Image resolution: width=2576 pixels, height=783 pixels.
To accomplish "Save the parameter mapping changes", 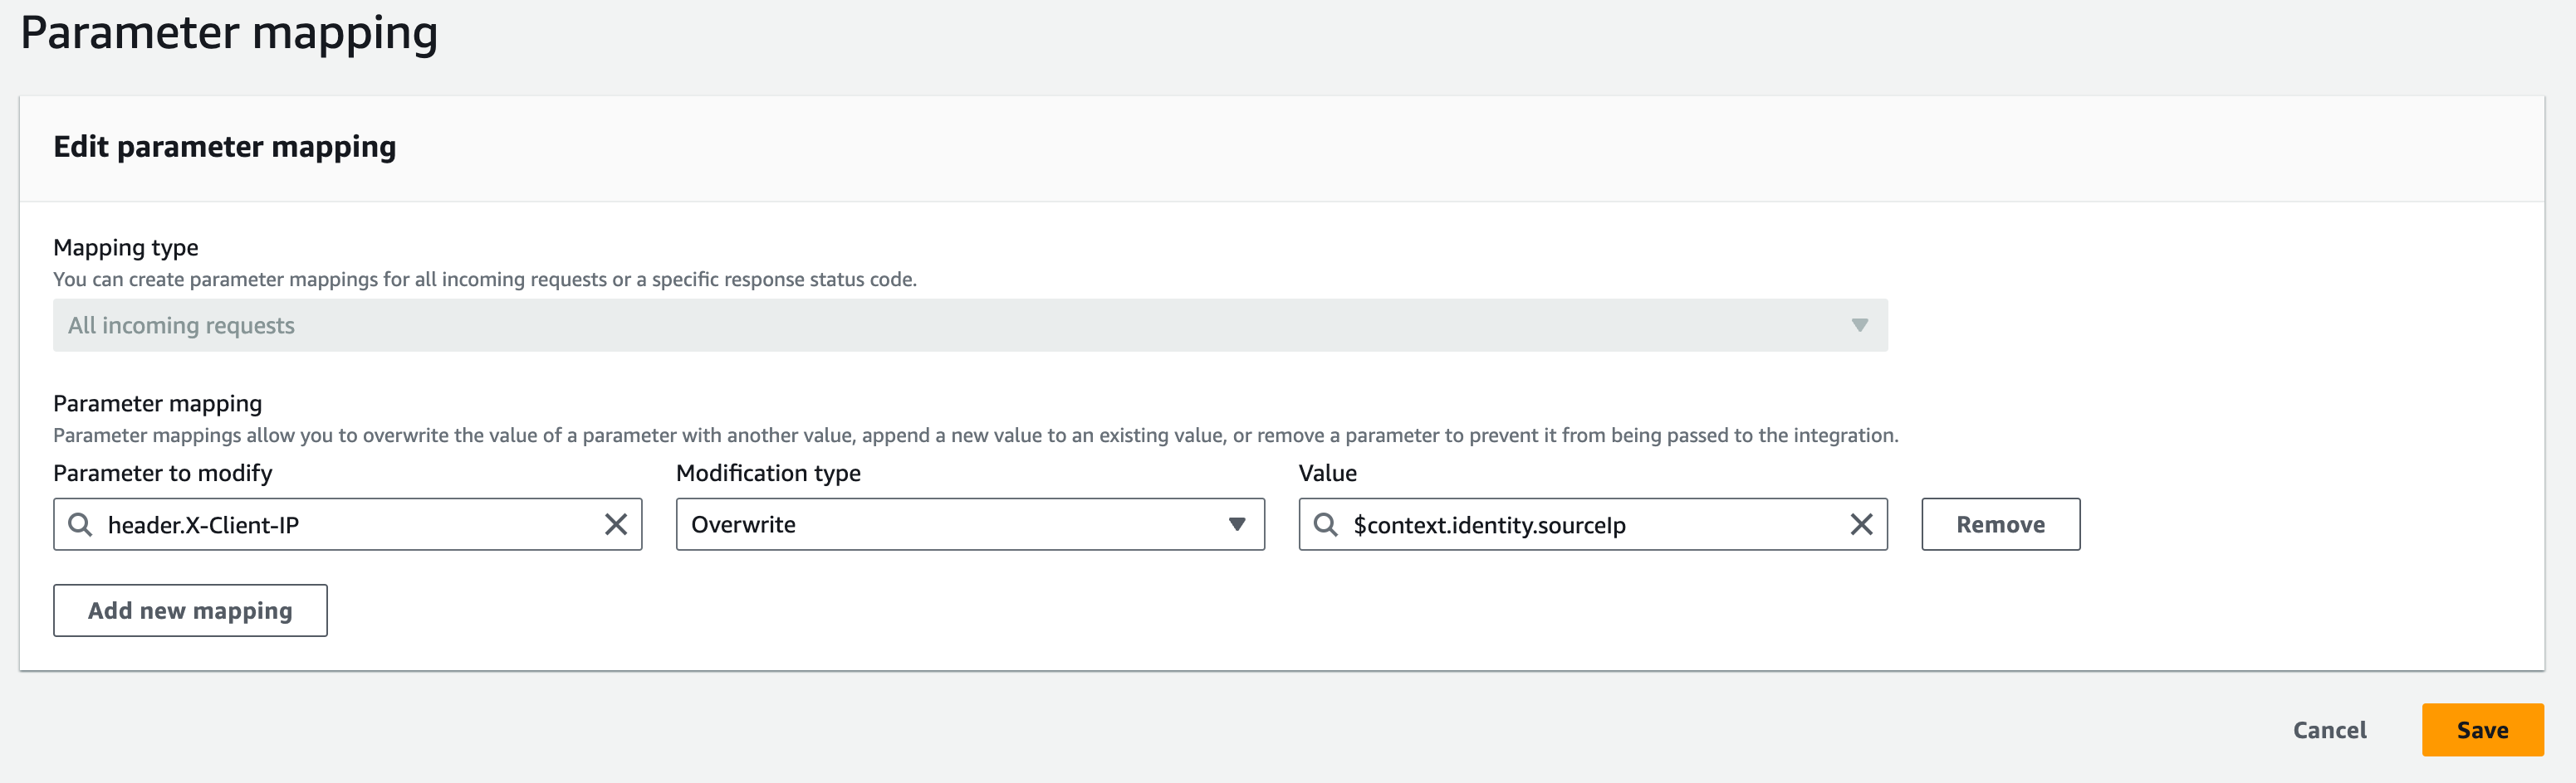I will click(2482, 730).
